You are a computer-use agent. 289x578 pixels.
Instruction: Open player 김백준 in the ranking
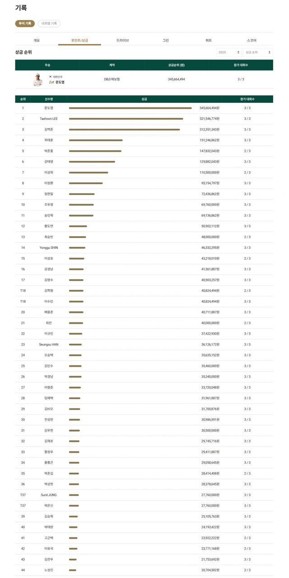click(x=49, y=130)
